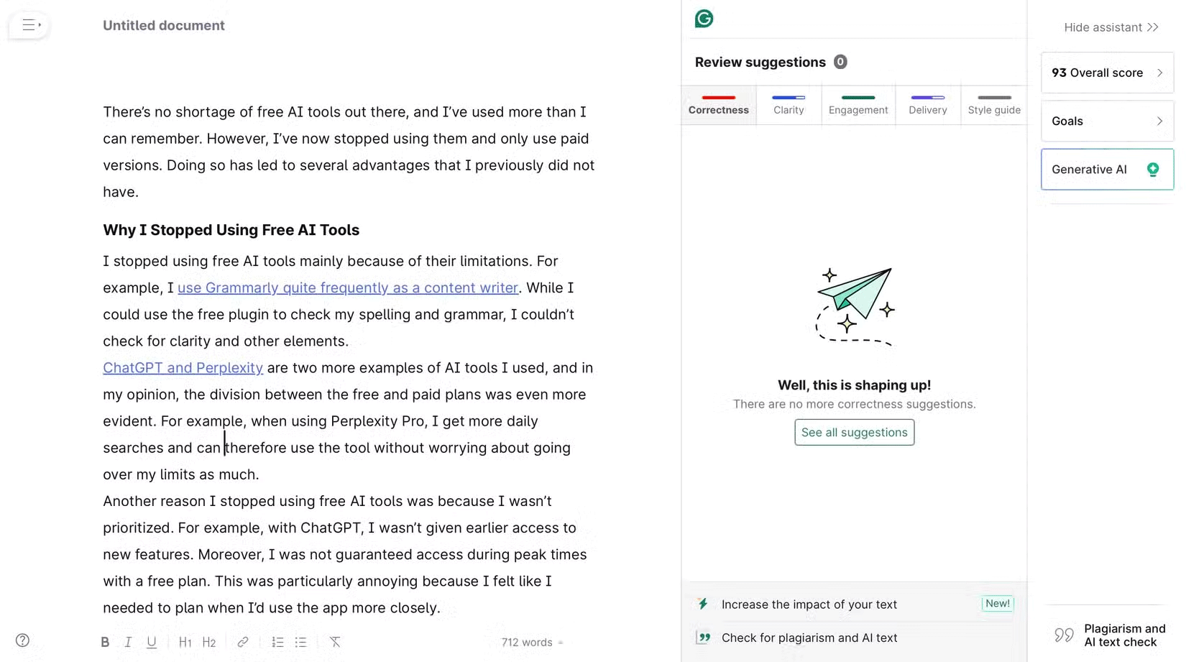The image size is (1186, 662).
Task: Expand the Goals panel
Action: [1106, 121]
